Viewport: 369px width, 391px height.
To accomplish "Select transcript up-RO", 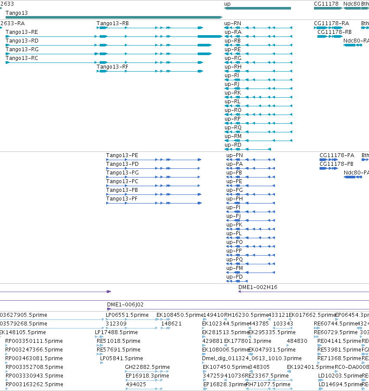I will 258,115.
